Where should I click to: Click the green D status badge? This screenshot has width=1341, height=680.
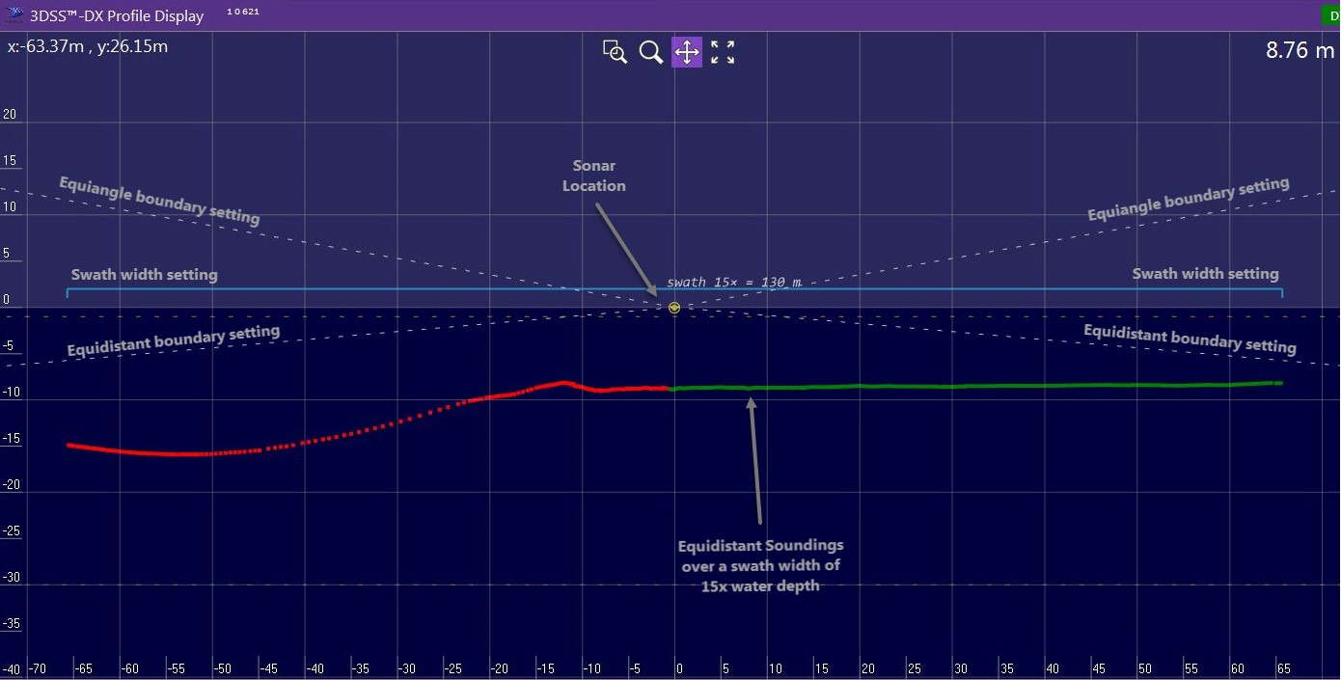[1330, 15]
